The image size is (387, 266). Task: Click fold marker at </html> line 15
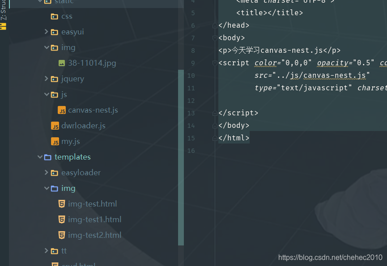(x=215, y=138)
